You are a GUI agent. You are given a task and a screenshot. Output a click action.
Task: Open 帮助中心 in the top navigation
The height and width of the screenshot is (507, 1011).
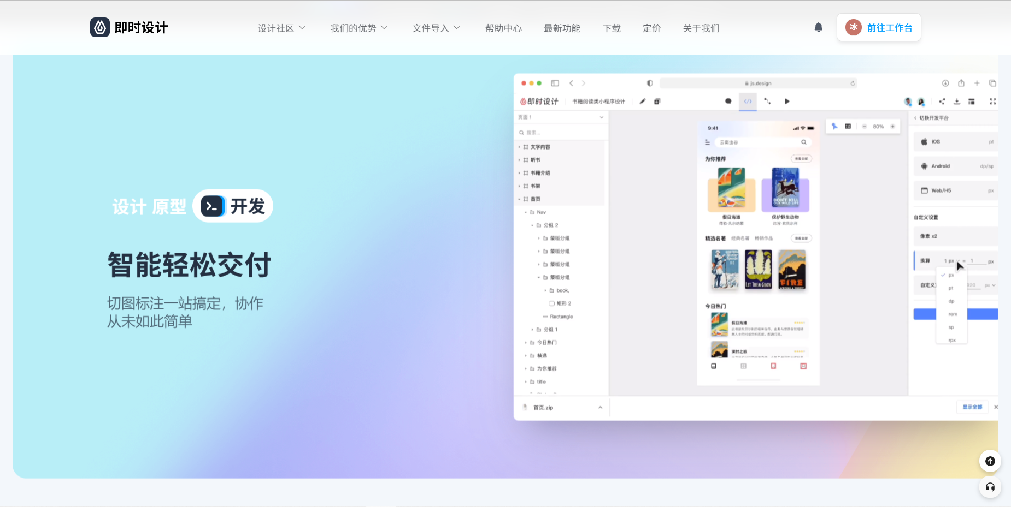[503, 28]
